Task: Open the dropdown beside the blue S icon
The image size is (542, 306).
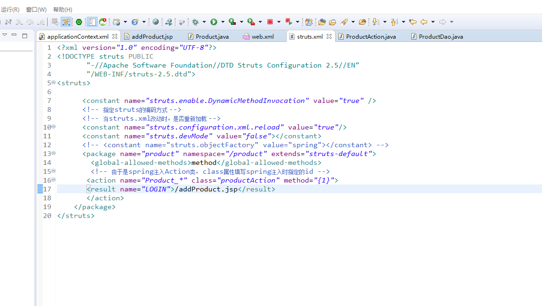Action: pyautogui.click(x=144, y=22)
